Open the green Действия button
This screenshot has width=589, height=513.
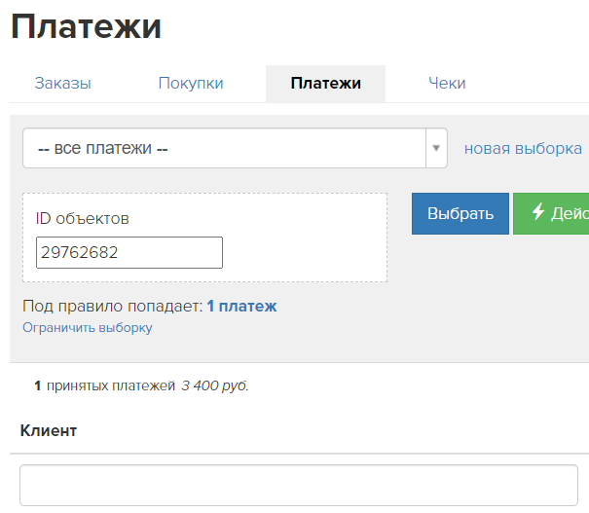pos(551,214)
